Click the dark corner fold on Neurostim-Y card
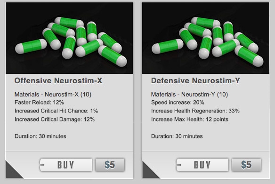Viewport: 275px width, 184px height. (149, 172)
